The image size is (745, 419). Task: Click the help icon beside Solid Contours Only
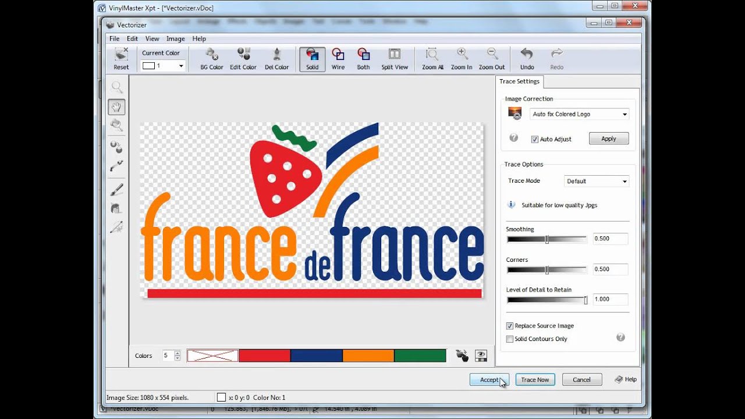(620, 337)
